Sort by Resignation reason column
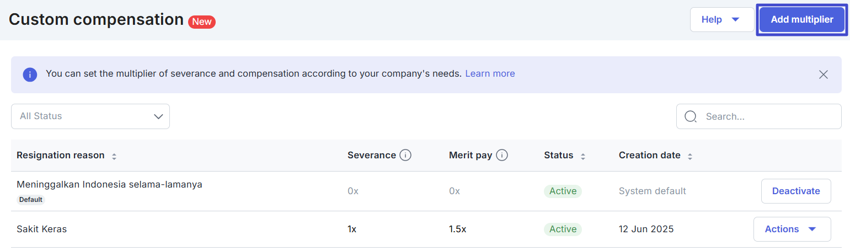 (114, 156)
